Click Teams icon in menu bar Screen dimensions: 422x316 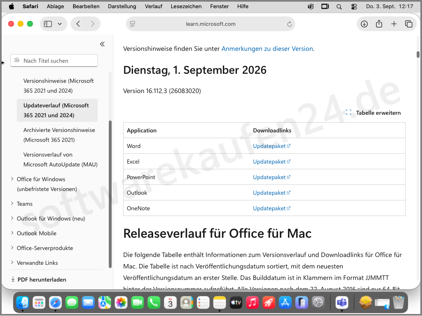pyautogui.click(x=311, y=7)
